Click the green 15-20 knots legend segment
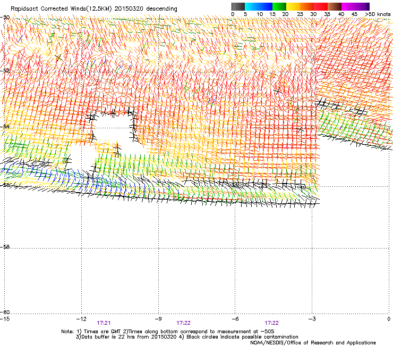This screenshot has width=393, height=346. (x=279, y=6)
